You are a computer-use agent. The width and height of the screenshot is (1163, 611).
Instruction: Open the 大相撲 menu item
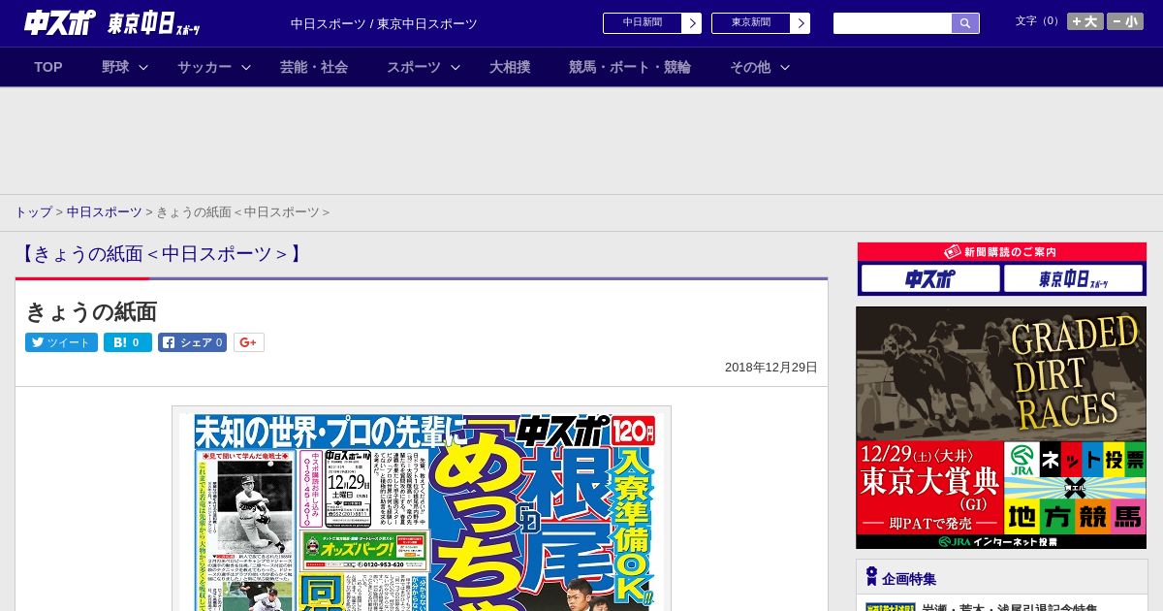click(x=510, y=67)
